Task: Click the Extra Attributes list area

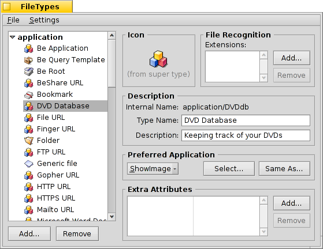Action: tap(194, 216)
